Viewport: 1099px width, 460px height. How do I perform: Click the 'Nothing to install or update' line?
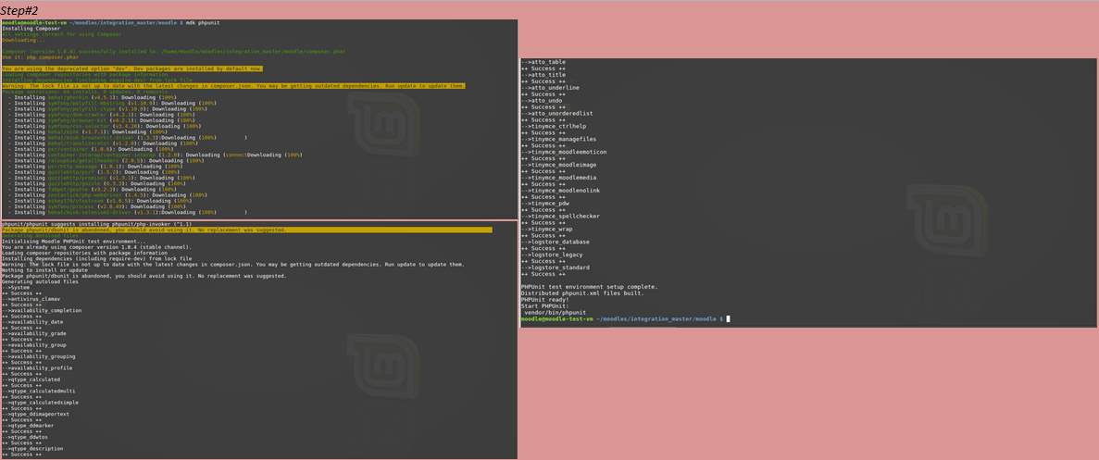coord(44,270)
